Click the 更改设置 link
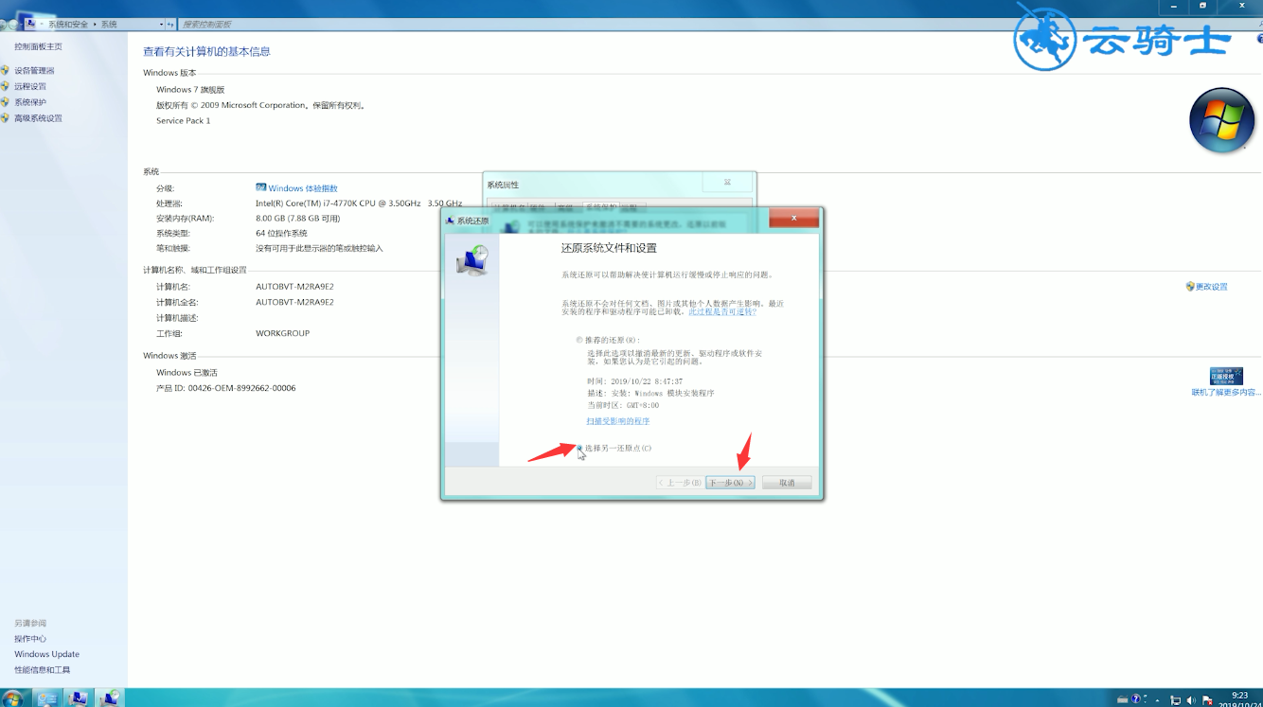This screenshot has height=707, width=1263. [x=1211, y=287]
